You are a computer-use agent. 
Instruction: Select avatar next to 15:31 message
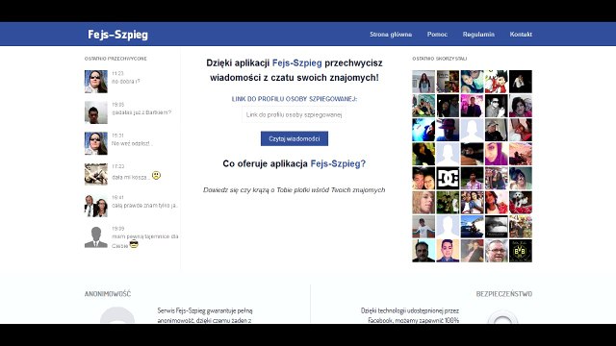coord(96,143)
